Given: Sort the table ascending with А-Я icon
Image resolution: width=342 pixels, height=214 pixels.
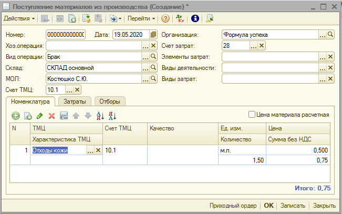Looking at the screenshot, I should click(100, 116).
